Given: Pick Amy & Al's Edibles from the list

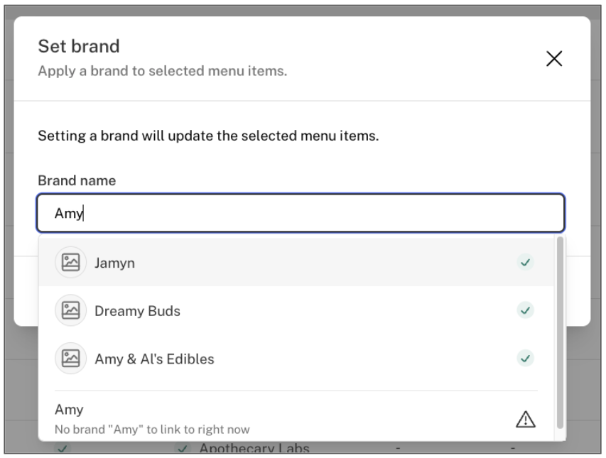Looking at the screenshot, I should point(296,359).
